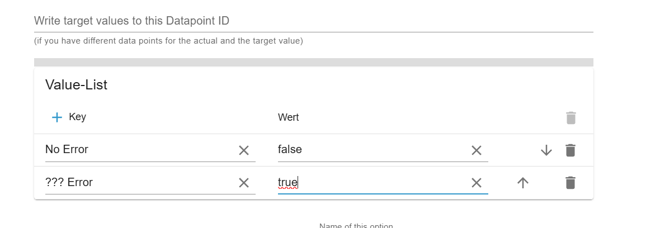Screen dimensions: 660x228
Task: Focus the target Datapoint ID input field
Action: [x=313, y=21]
